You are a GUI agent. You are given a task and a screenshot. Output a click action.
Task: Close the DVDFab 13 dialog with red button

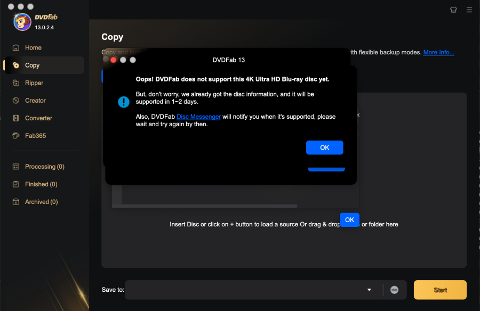113,60
